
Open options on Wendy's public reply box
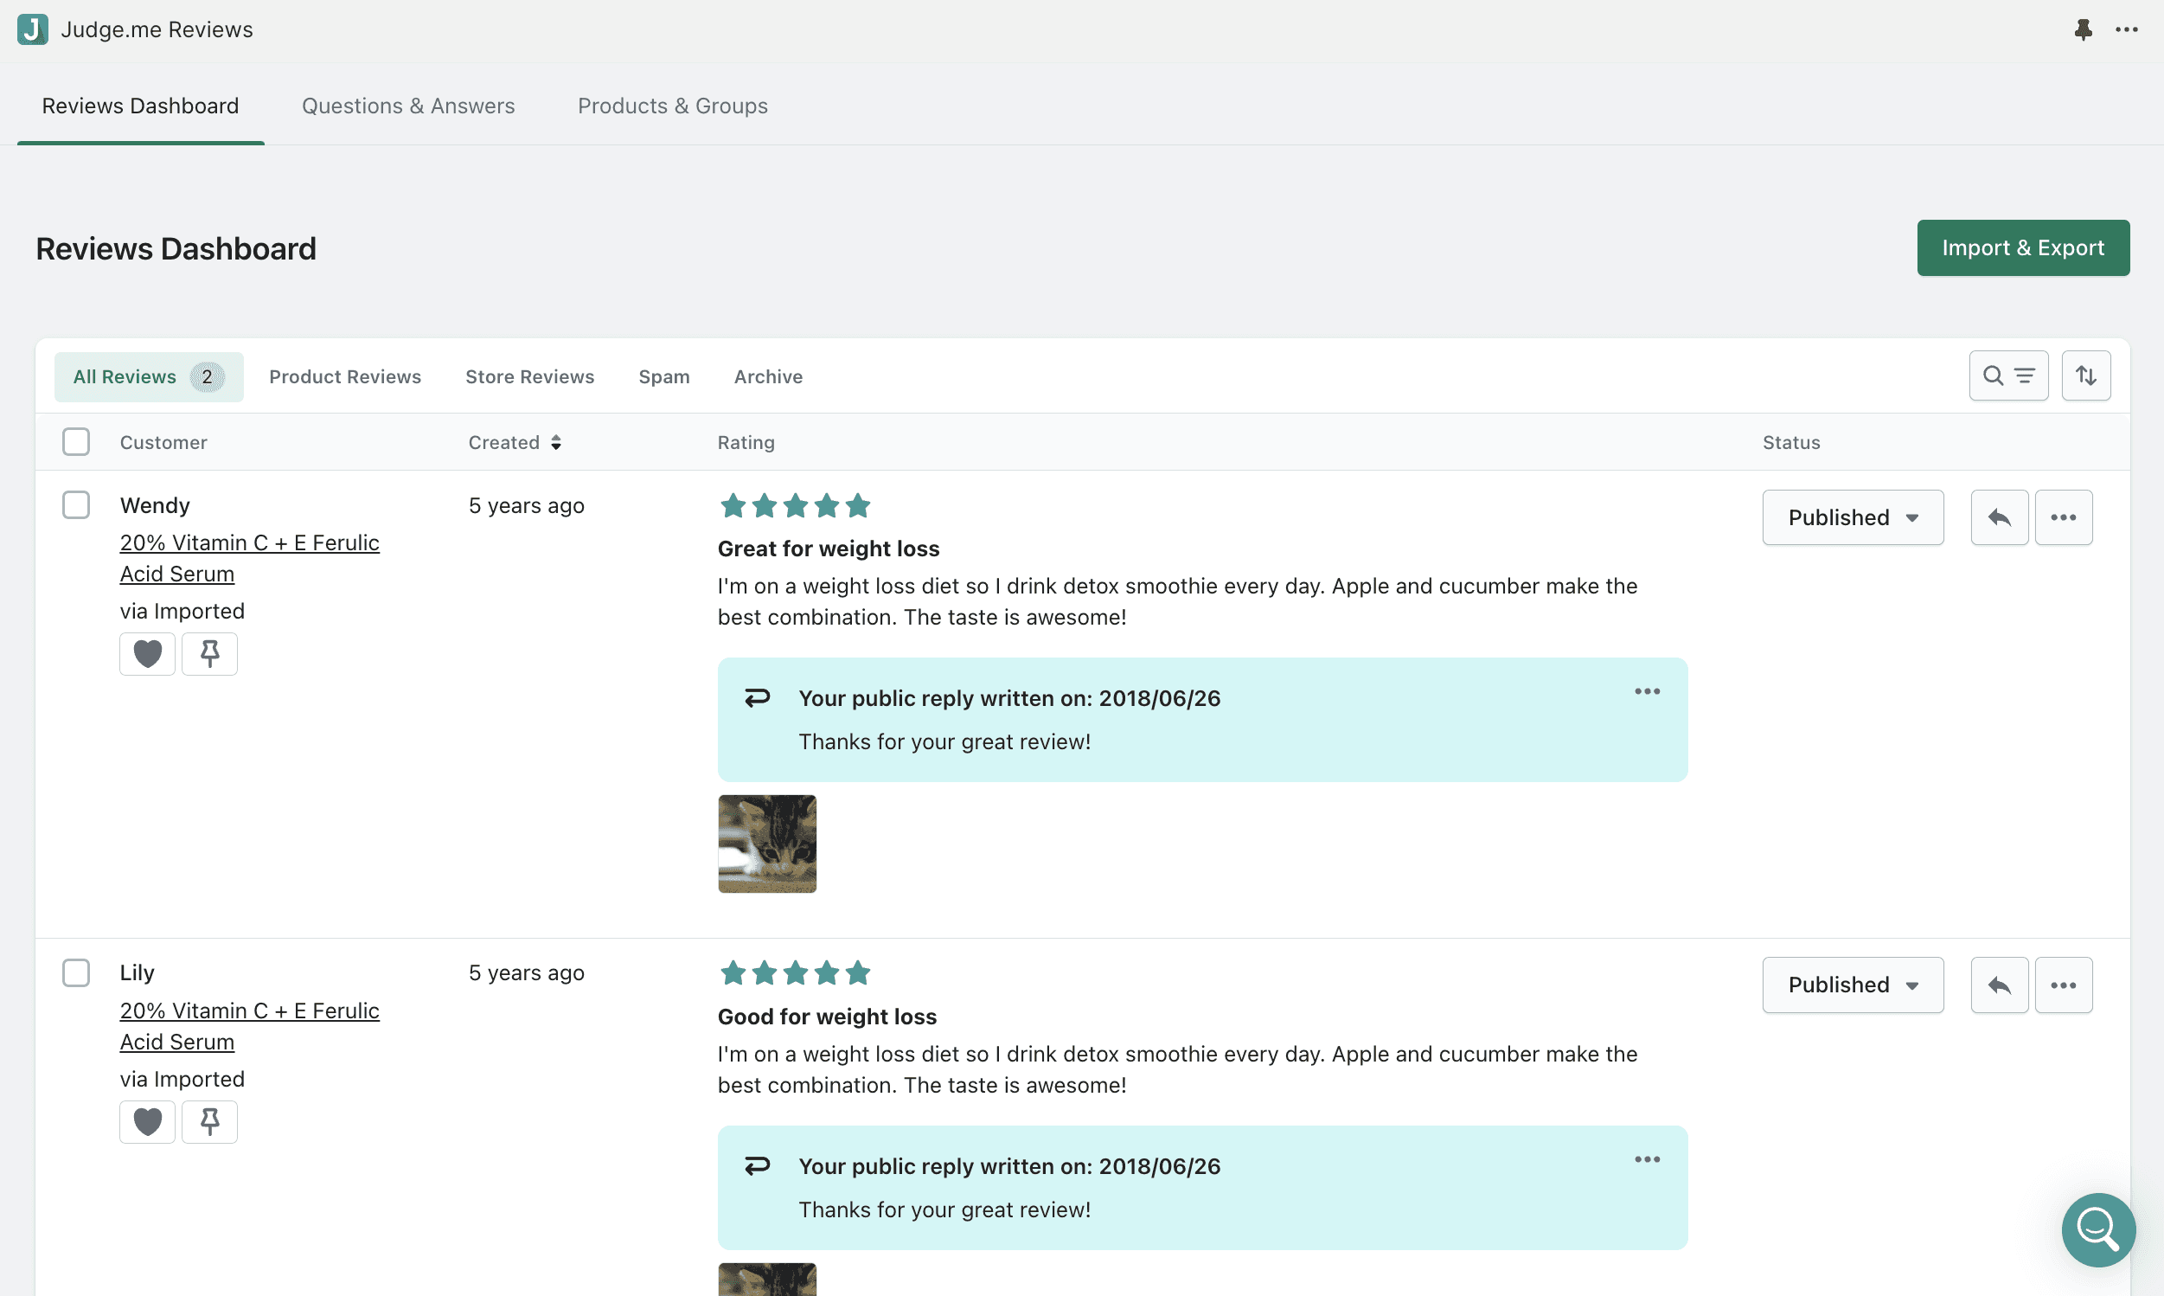pos(1646,691)
